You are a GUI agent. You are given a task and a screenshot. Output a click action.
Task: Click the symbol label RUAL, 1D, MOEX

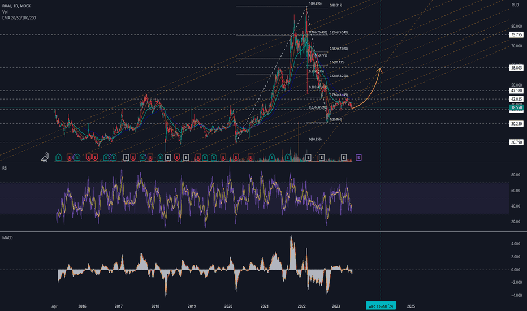[x=16, y=6]
